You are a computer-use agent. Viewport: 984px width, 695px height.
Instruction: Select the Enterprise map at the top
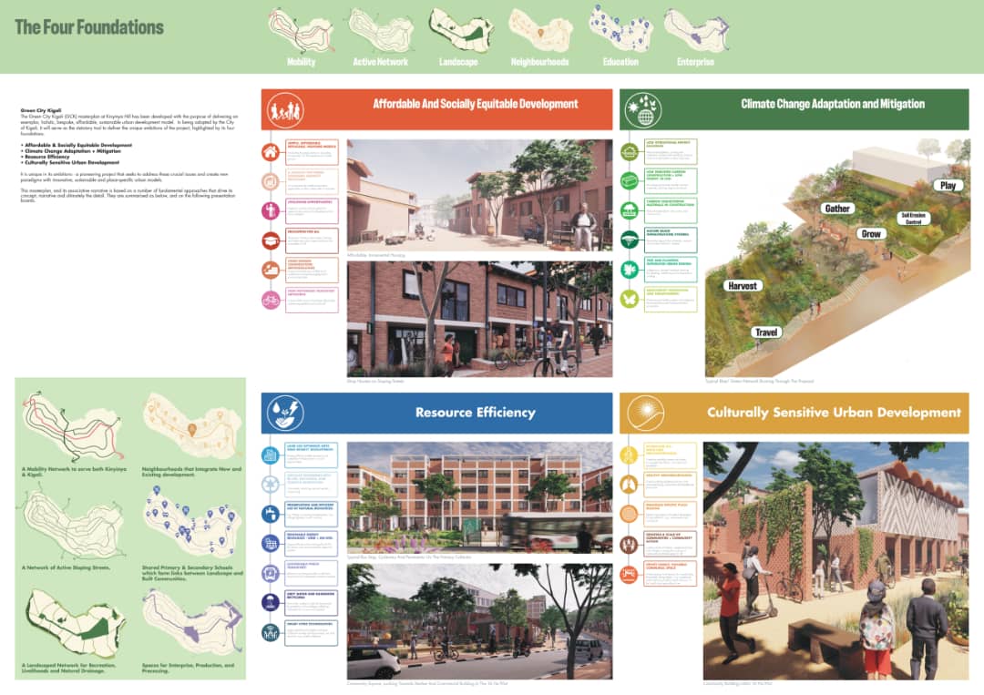click(x=695, y=32)
